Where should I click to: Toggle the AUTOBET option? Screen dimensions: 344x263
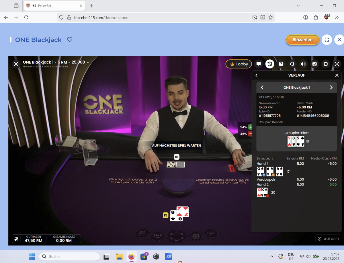click(329, 239)
